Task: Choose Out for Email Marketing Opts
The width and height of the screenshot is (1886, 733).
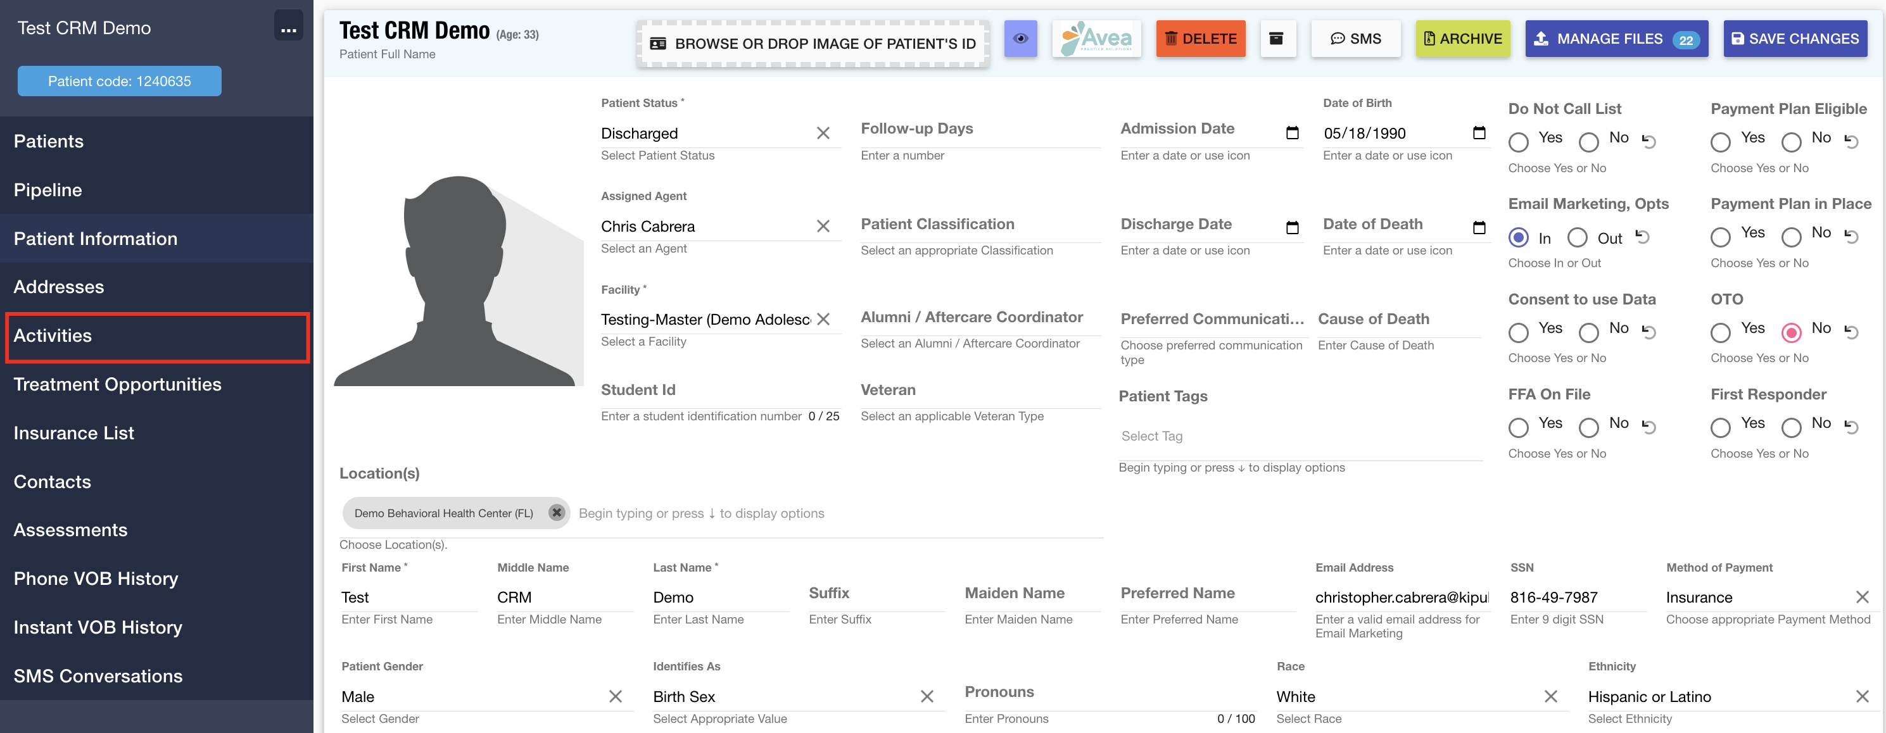Action: 1576,237
